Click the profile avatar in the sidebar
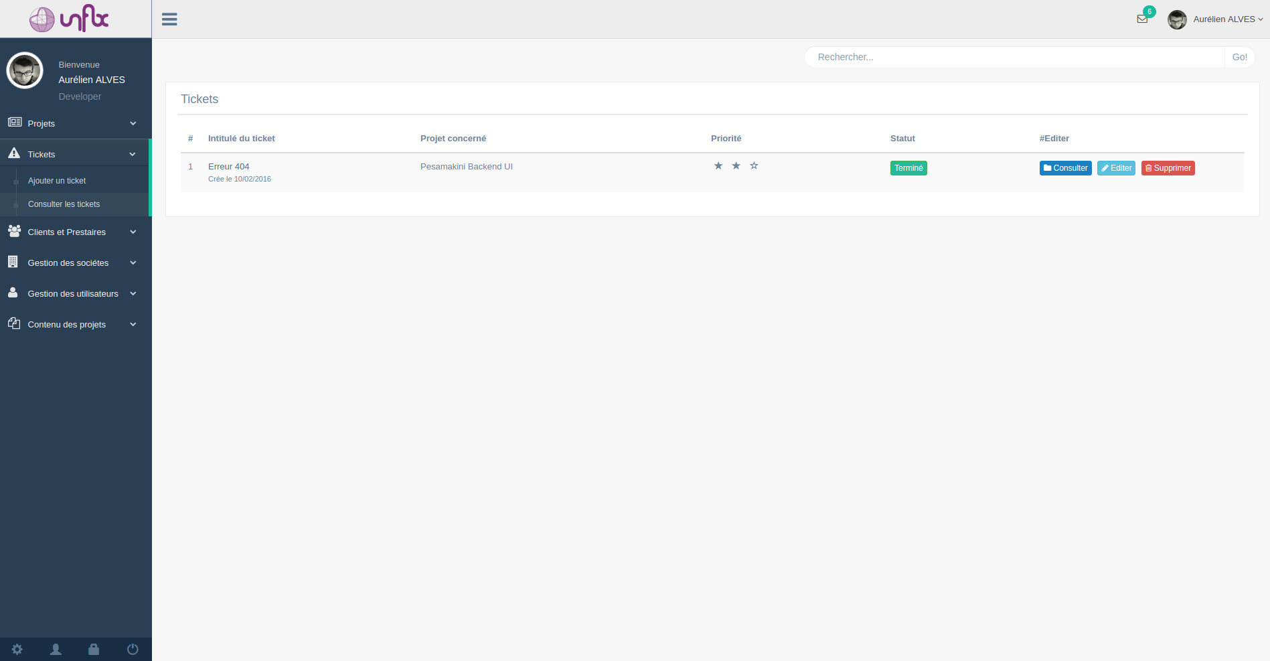The width and height of the screenshot is (1270, 661). (x=25, y=70)
